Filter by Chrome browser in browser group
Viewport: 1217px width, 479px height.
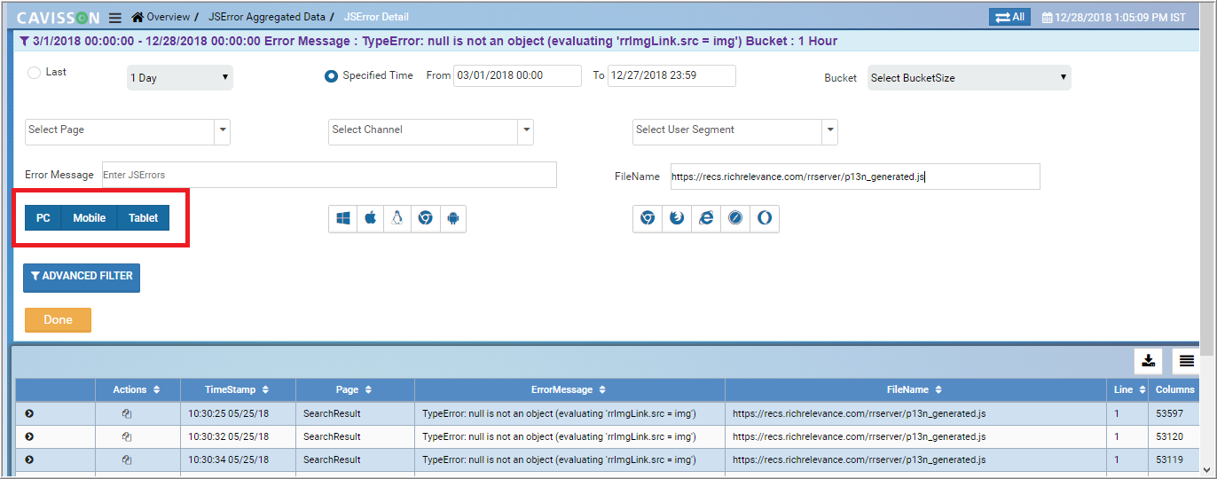point(648,218)
